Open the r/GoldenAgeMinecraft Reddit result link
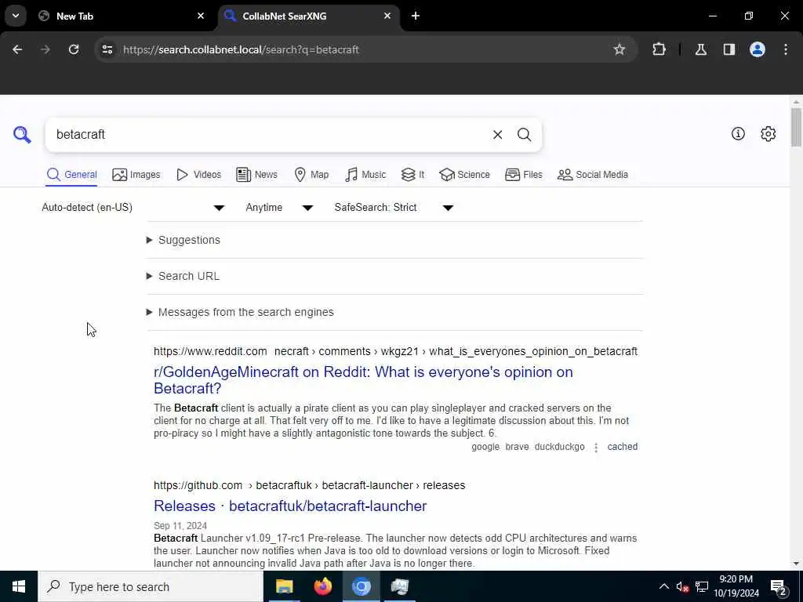Screen dimensions: 803x602 (363, 380)
